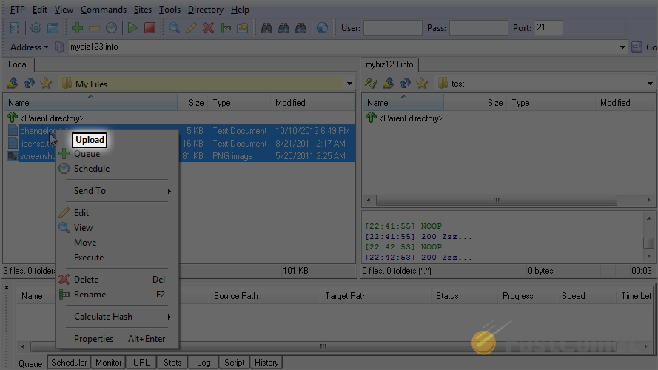The height and width of the screenshot is (370, 658).
Task: Click the log pane vertical scrollbar thumb
Action: point(649,243)
